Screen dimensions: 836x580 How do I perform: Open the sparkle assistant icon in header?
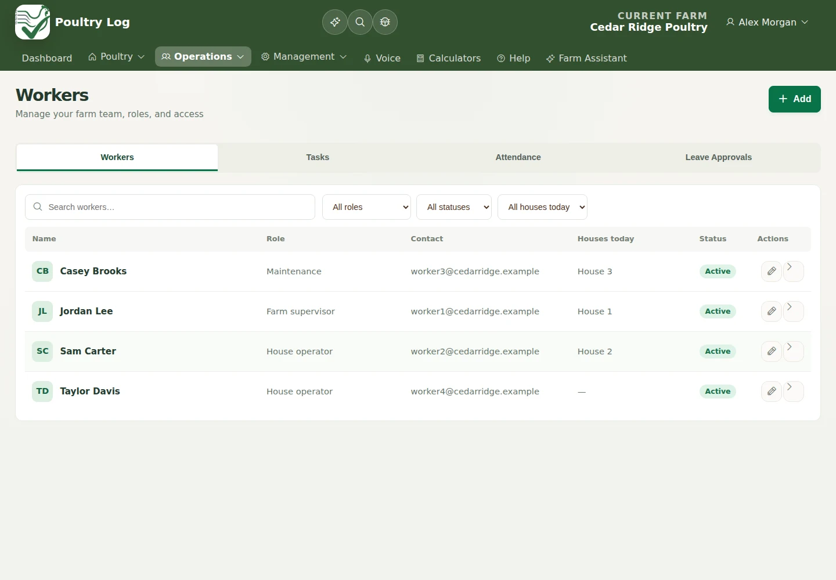pyautogui.click(x=335, y=22)
